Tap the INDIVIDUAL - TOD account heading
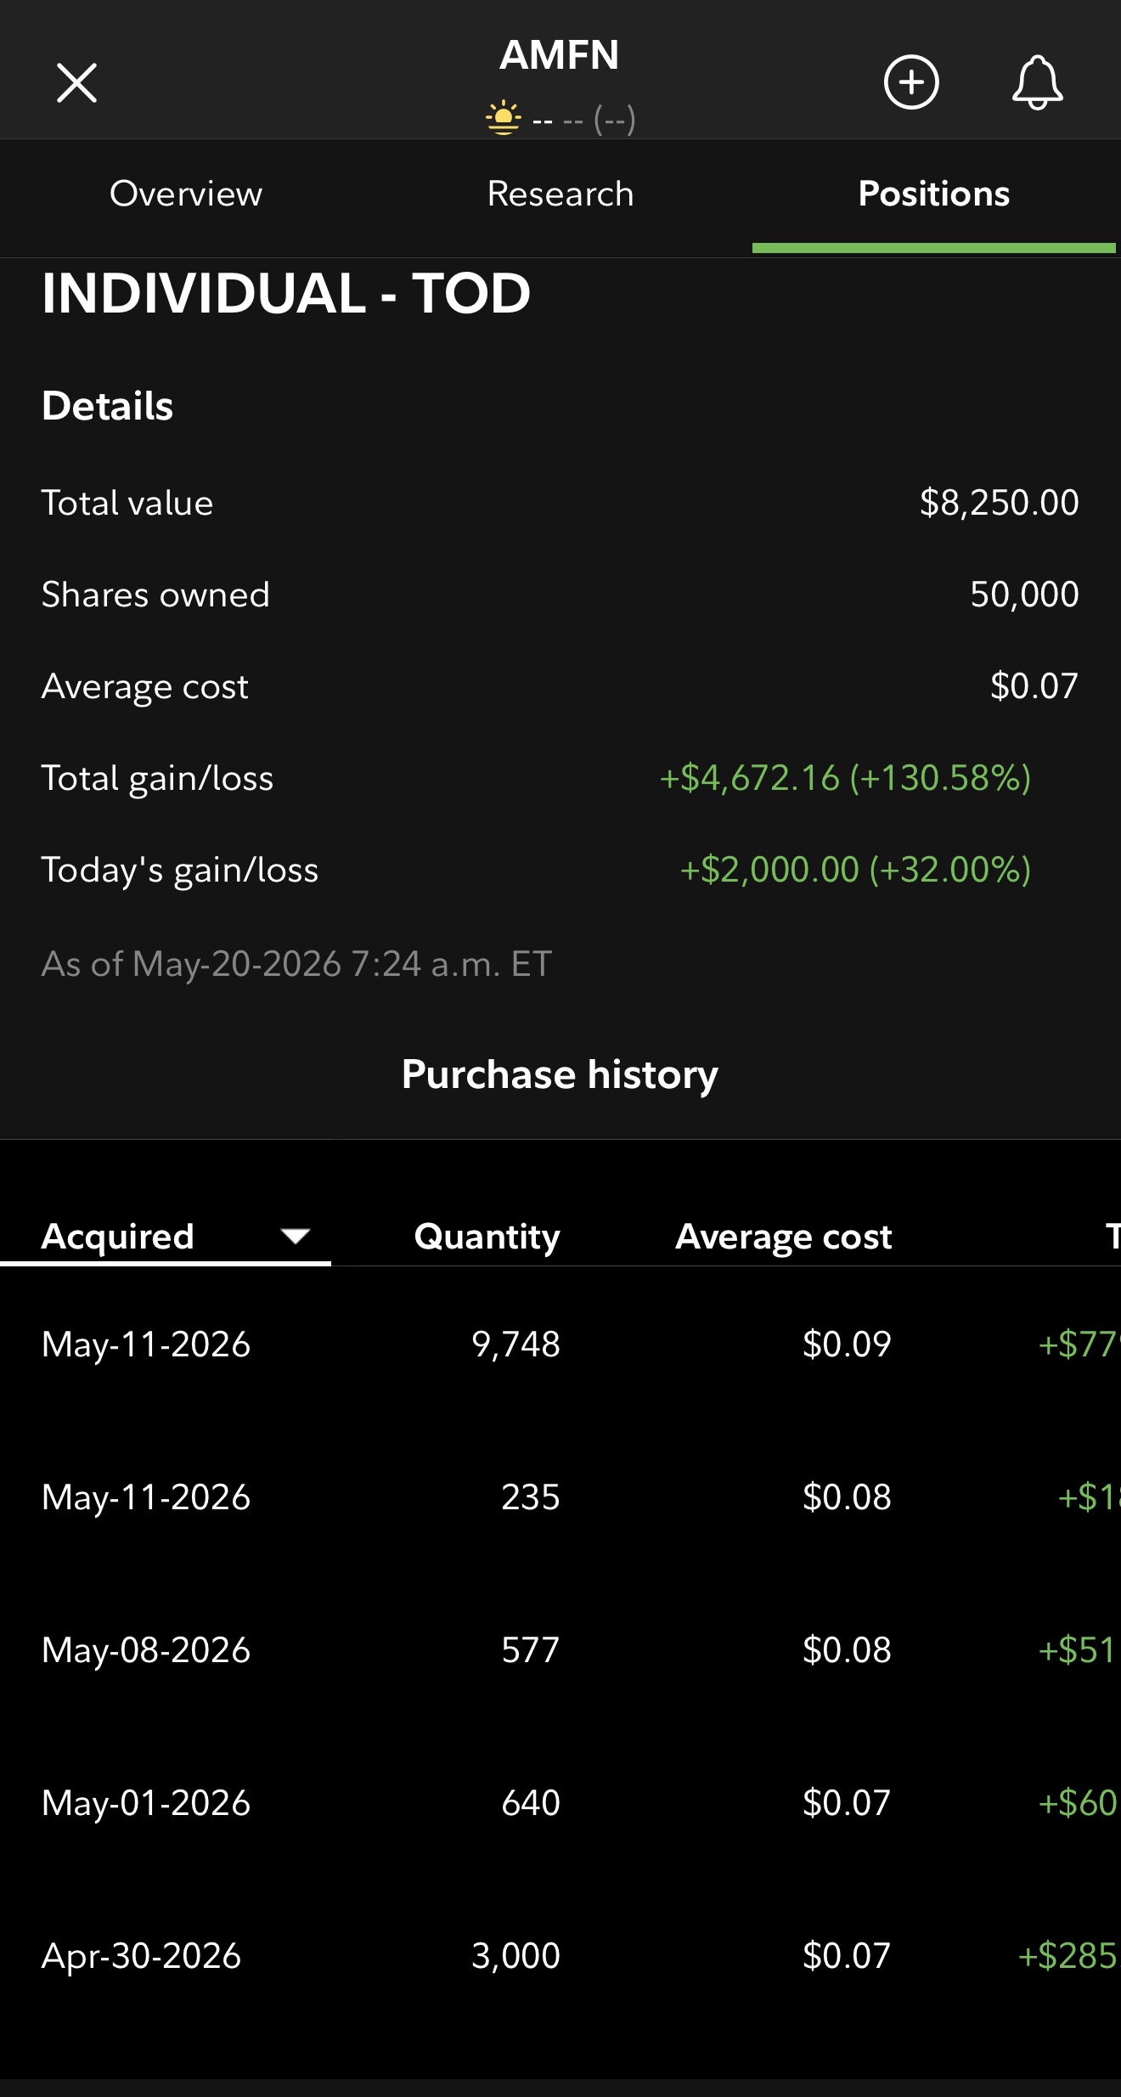This screenshot has height=2097, width=1121. (286, 293)
